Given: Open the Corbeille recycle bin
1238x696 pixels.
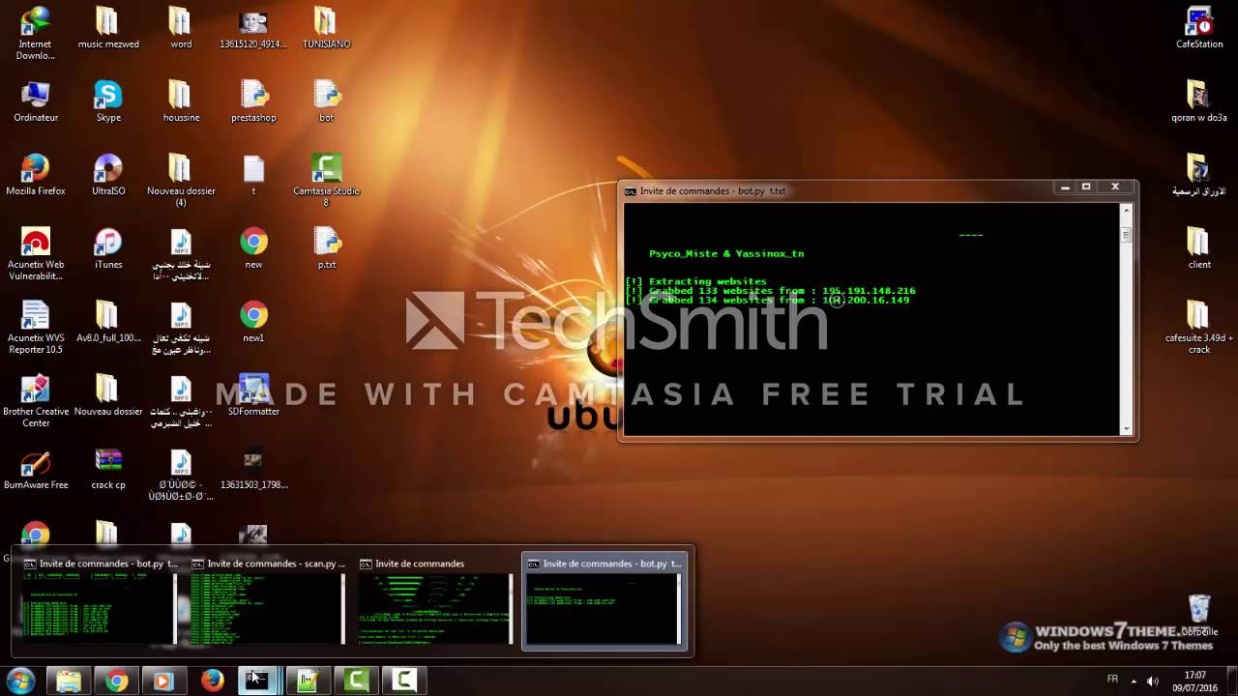Looking at the screenshot, I should coord(1199,615).
